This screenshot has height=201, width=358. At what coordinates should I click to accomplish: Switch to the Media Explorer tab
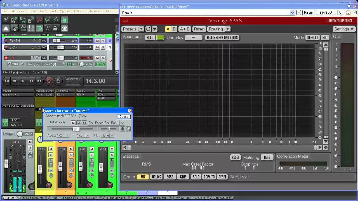33,198
